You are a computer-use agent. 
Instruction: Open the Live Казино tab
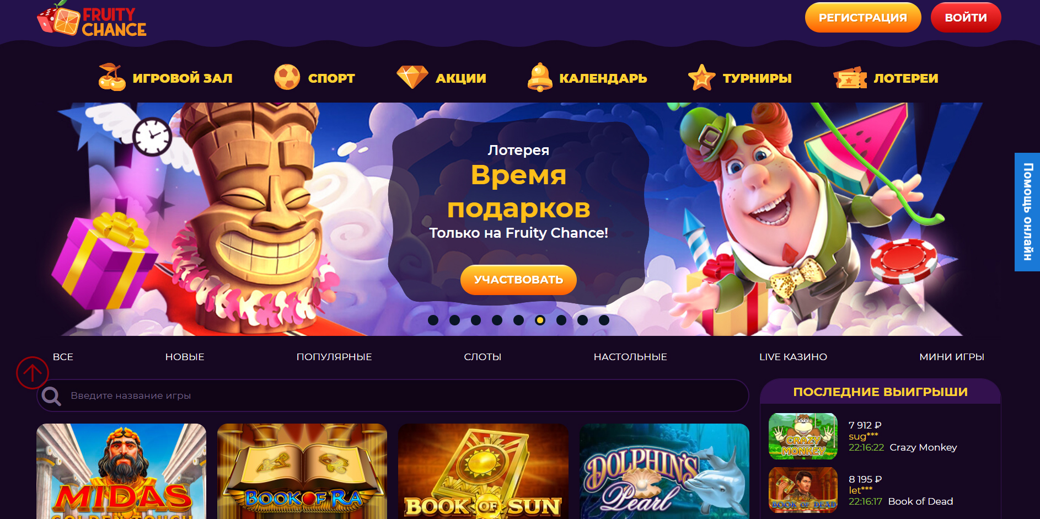(x=793, y=357)
